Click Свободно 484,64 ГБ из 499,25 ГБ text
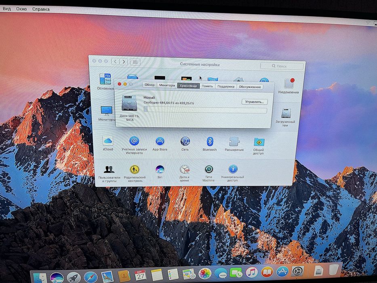Image resolution: width=377 pixels, height=283 pixels. [x=169, y=103]
